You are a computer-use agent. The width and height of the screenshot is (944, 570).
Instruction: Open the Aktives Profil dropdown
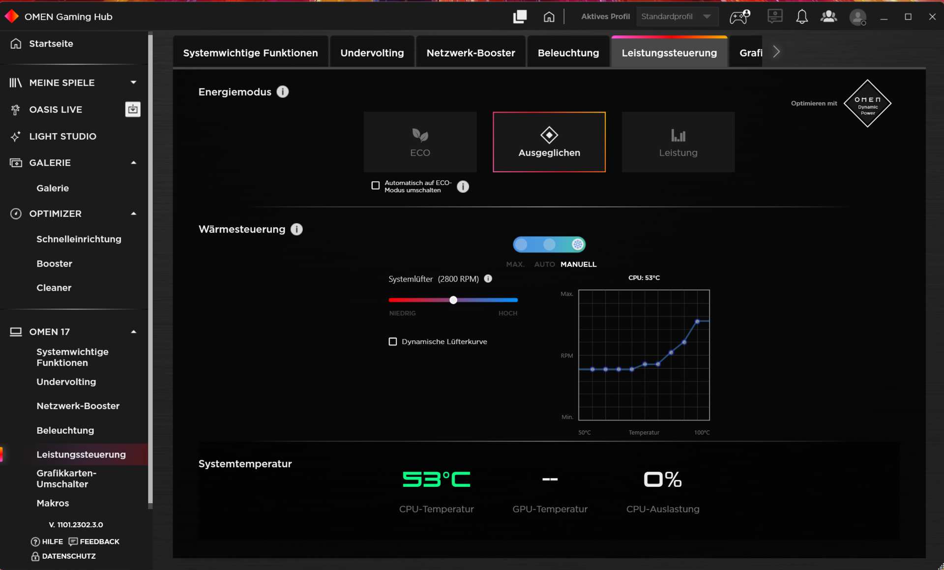677,17
